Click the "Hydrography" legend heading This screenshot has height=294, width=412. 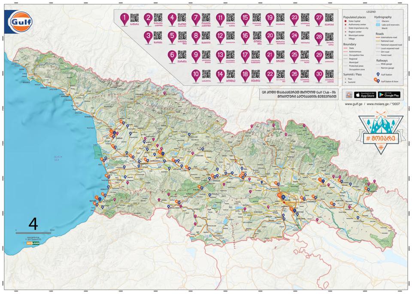pos(383,17)
